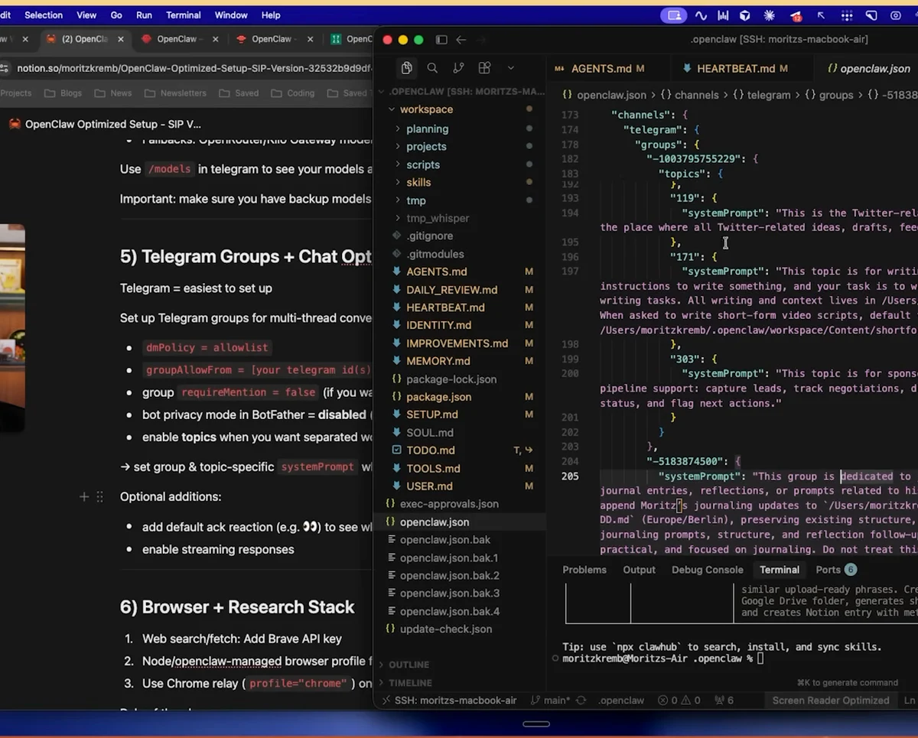This screenshot has width=918, height=738.
Task: Open the errors and warnings indicator
Action: tap(679, 700)
